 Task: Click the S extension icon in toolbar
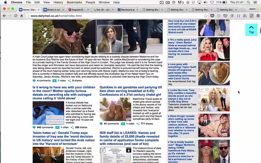tap(251, 16)
